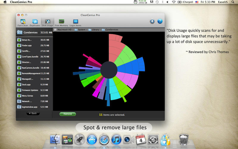238x149 pixels.
Task: Select the loginwindow.app folder icon
Action: (19, 107)
